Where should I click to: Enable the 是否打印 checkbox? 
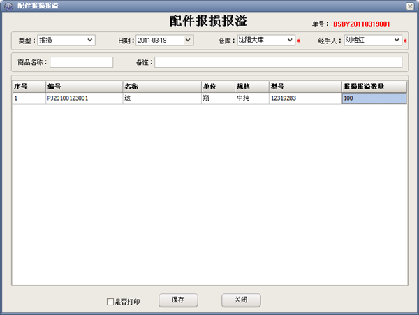coord(110,302)
